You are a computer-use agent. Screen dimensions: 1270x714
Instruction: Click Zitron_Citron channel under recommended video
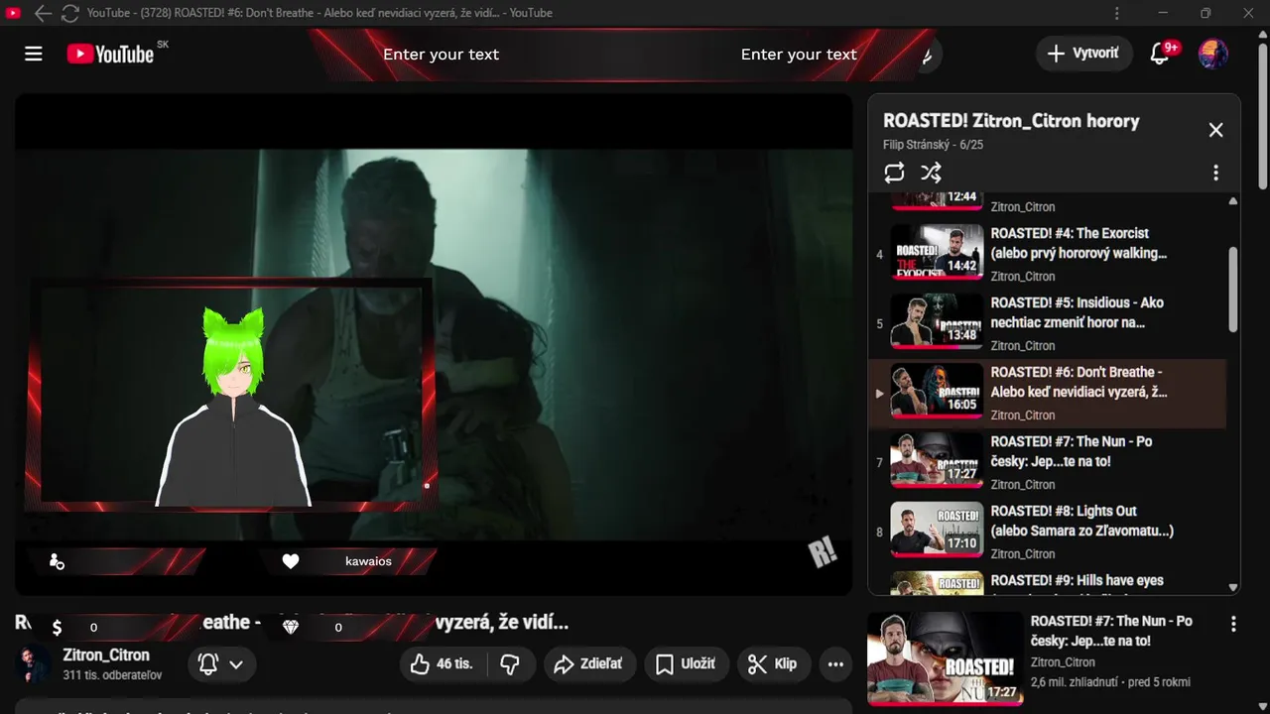point(1063,662)
